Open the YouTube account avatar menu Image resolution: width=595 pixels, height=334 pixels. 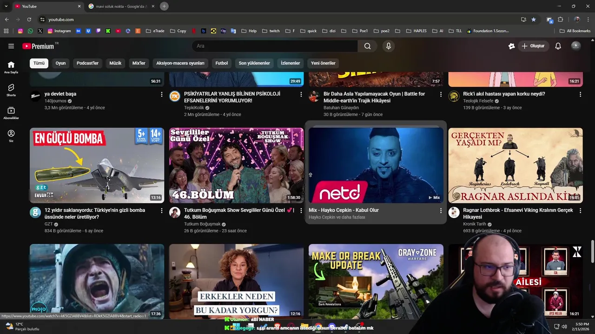576,46
